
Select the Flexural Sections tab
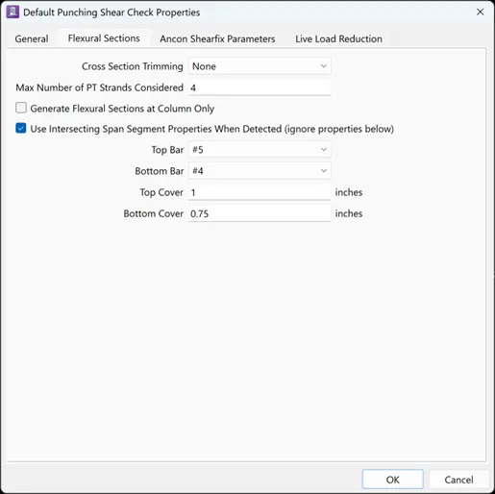104,38
